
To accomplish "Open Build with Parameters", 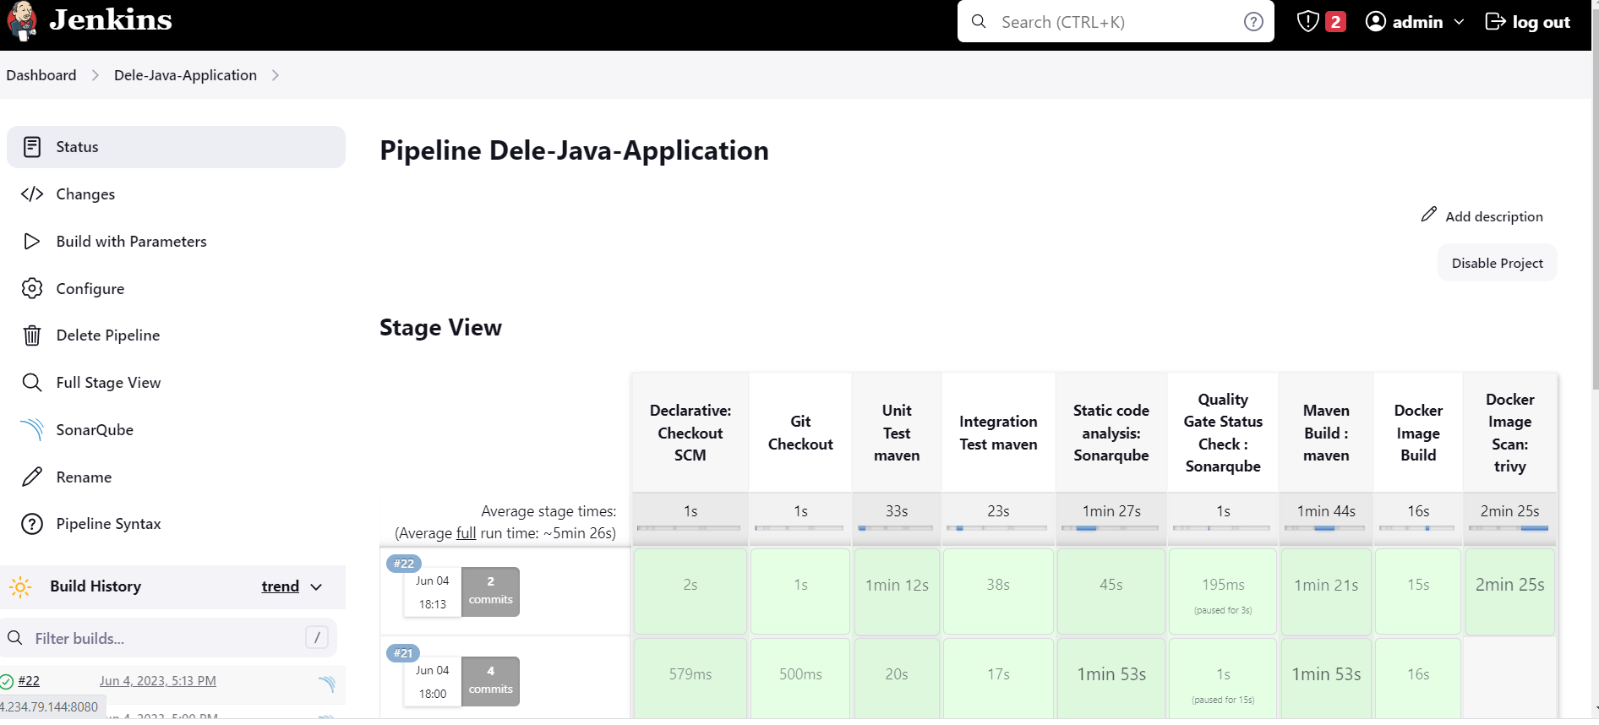I will click(x=176, y=242).
